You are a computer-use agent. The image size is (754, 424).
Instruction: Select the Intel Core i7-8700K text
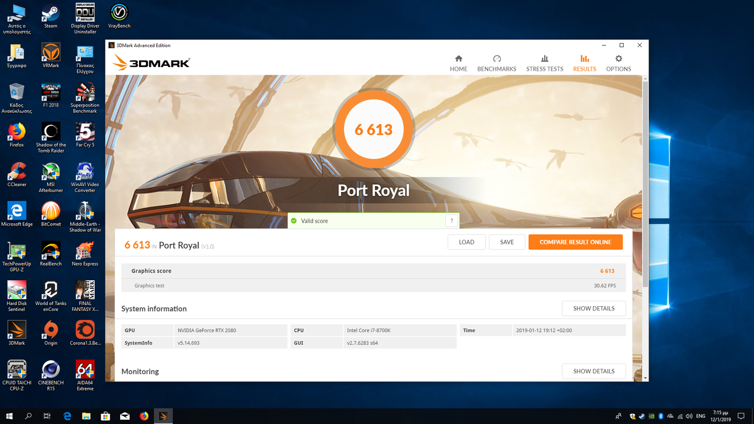click(368, 330)
